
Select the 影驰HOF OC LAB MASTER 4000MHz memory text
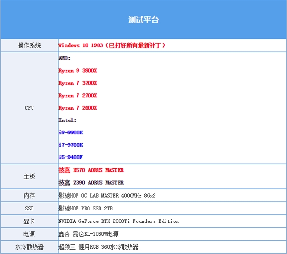pos(107,196)
